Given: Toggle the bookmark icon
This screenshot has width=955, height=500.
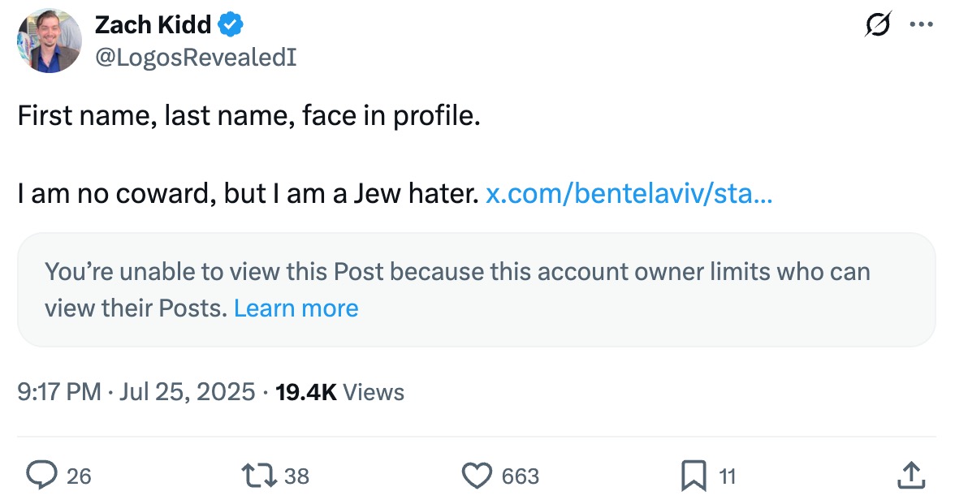Looking at the screenshot, I should (x=694, y=476).
